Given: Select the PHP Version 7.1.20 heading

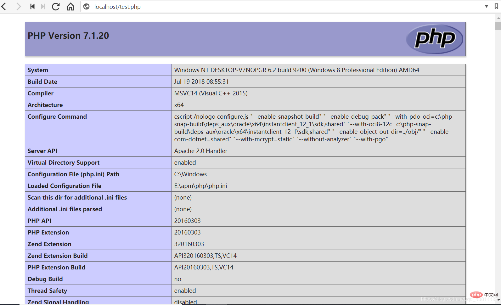Looking at the screenshot, I should coord(68,36).
